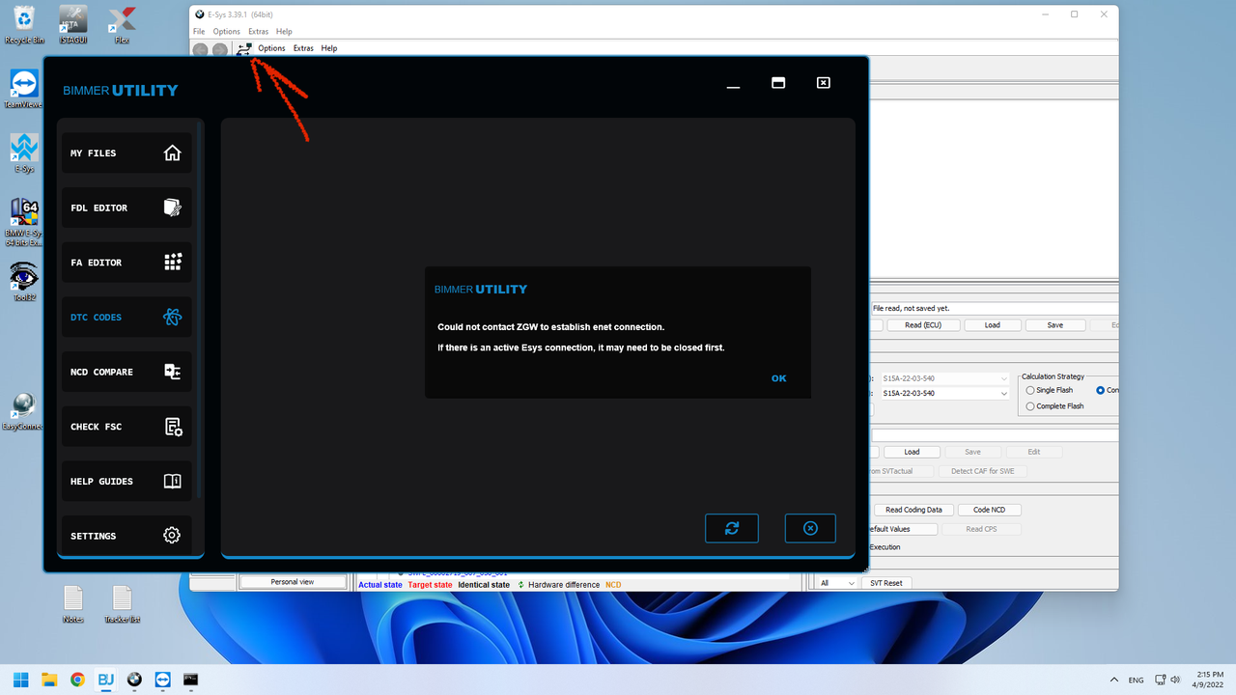Open Check FSC in the sidebar
Screen dimensions: 1236x695
pos(126,427)
